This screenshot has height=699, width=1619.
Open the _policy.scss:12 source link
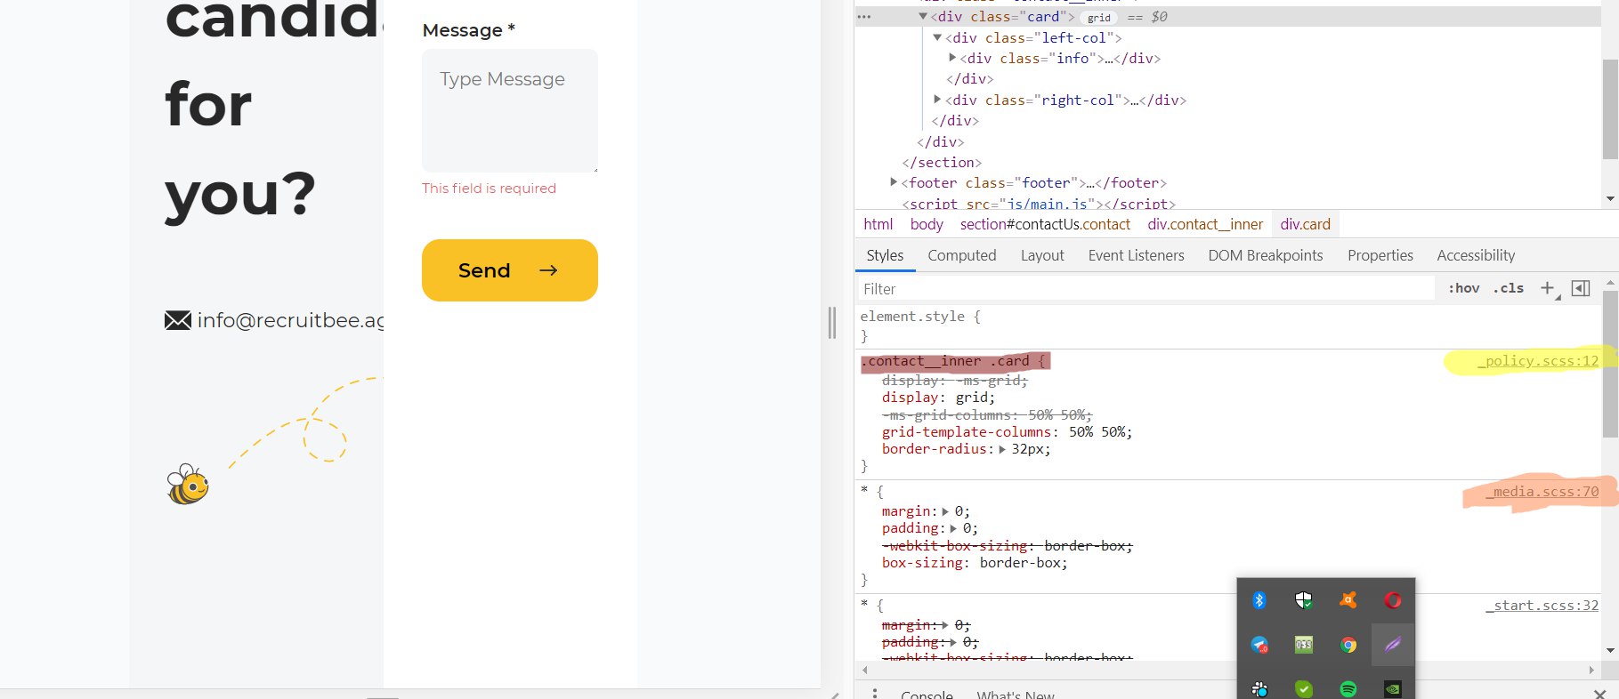coord(1539,360)
